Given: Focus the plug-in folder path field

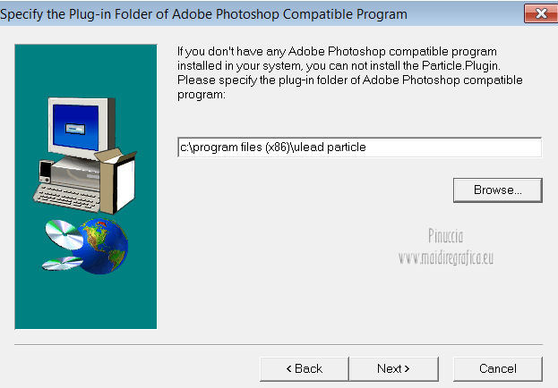Looking at the screenshot, I should click(x=359, y=148).
